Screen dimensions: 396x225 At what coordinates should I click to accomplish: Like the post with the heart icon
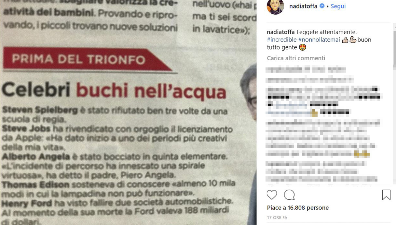(272, 195)
